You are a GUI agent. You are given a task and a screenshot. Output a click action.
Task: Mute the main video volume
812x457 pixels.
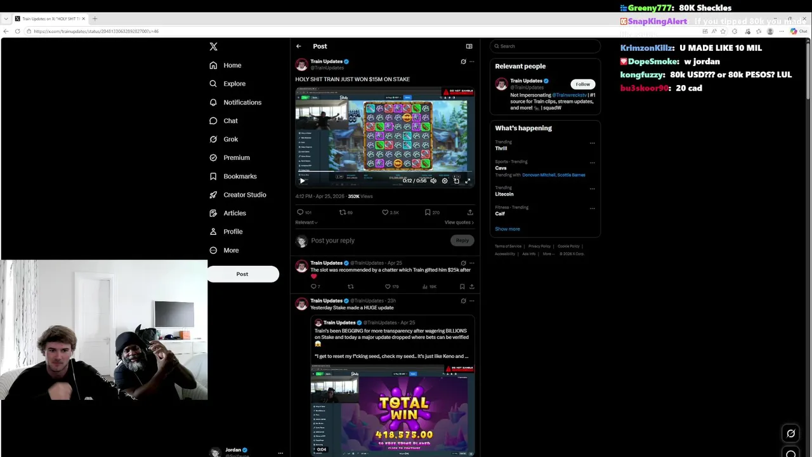point(433,181)
